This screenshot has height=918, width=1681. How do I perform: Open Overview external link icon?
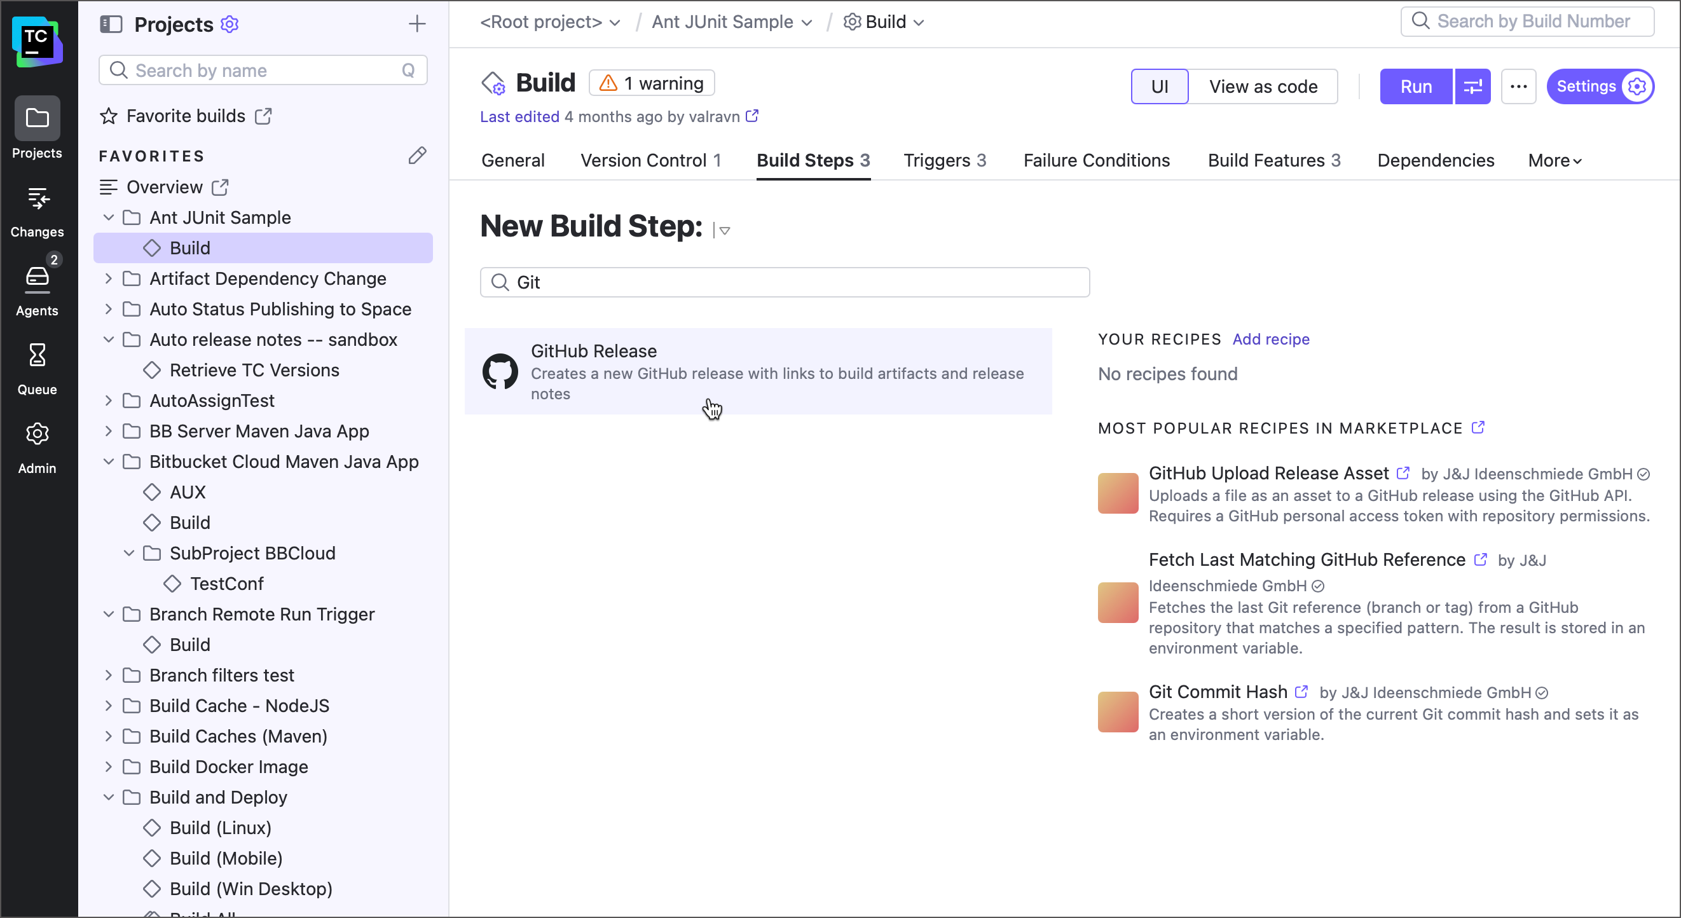(x=220, y=188)
